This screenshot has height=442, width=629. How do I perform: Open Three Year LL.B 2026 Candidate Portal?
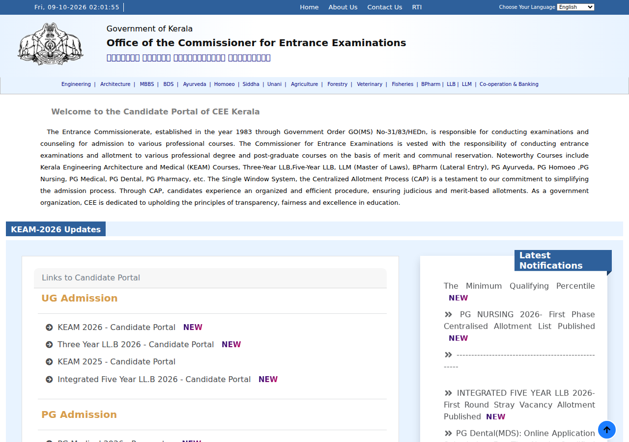tap(136, 345)
